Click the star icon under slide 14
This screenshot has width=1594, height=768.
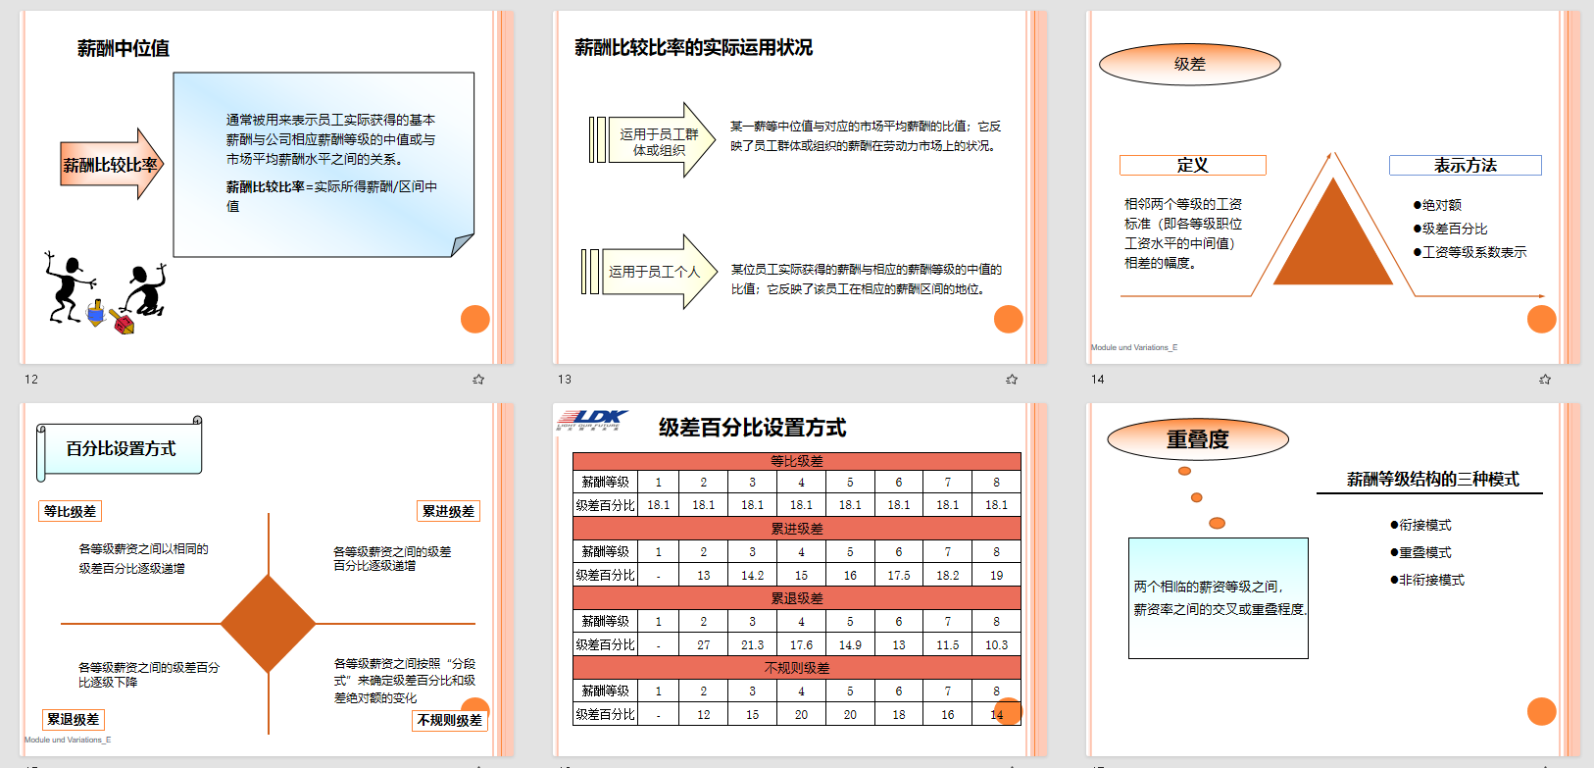point(1545,379)
